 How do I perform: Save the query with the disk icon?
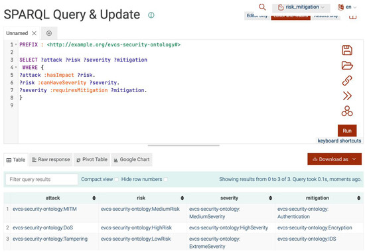coord(347,50)
